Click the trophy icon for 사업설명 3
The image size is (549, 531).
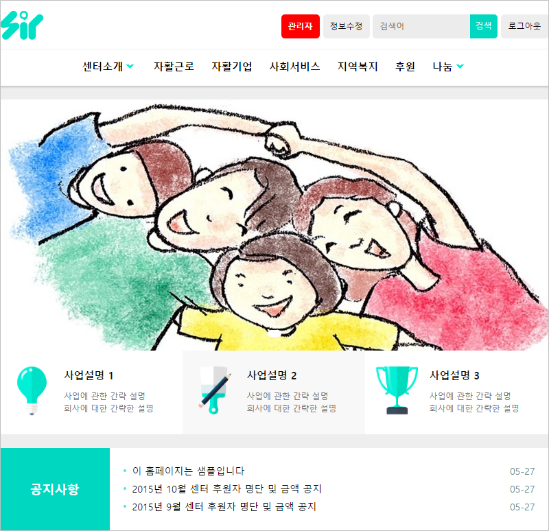click(x=397, y=390)
